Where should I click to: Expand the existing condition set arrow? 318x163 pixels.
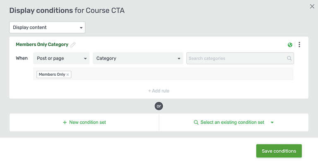(272, 122)
